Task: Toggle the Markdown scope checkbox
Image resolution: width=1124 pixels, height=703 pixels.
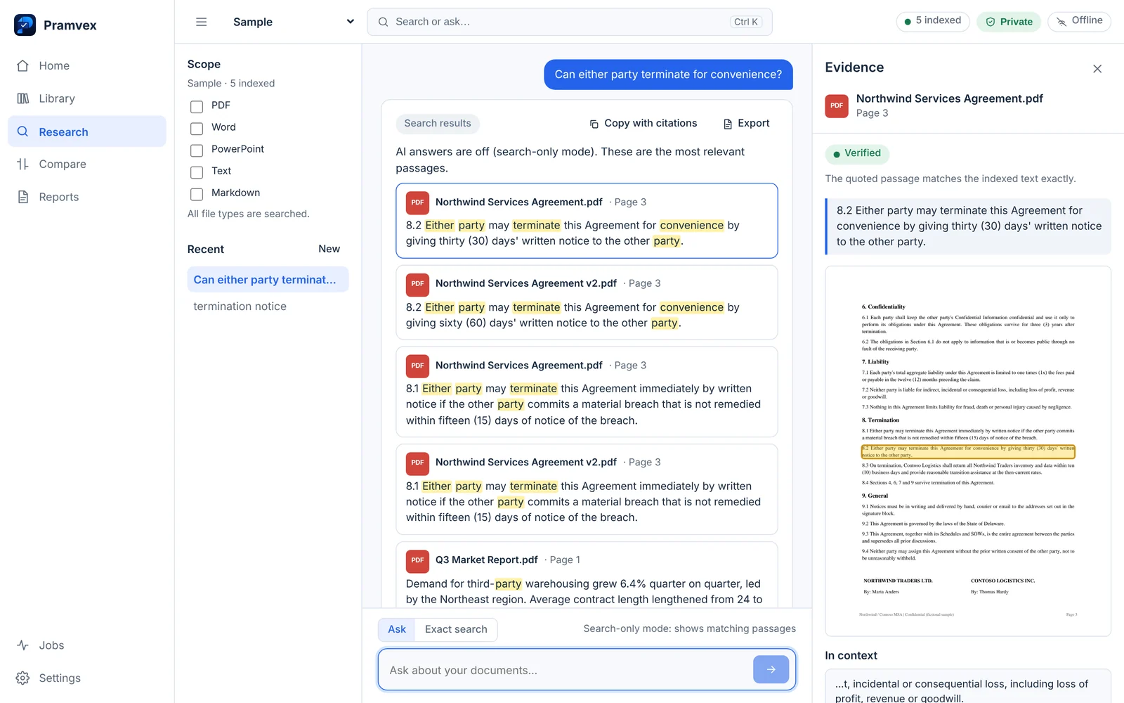Action: 197,193
